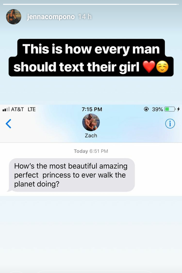This screenshot has width=182, height=273.
Task: Click the smiling blush emoji in caption
Action: pyautogui.click(x=162, y=67)
